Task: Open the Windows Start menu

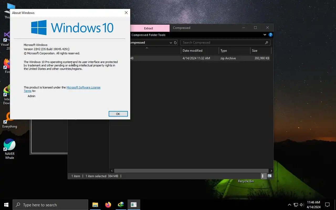Action: pos(6,205)
